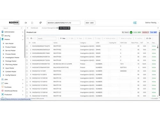Screen dimensions: 160x120
Task: Expand the Administration menu arrow
Action: click(23, 32)
